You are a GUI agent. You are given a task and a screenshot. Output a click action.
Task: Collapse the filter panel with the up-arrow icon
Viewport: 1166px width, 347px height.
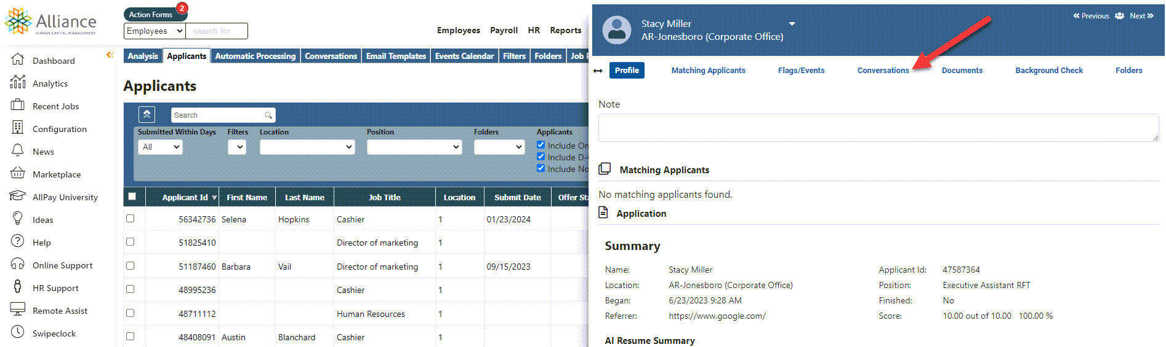tap(147, 115)
